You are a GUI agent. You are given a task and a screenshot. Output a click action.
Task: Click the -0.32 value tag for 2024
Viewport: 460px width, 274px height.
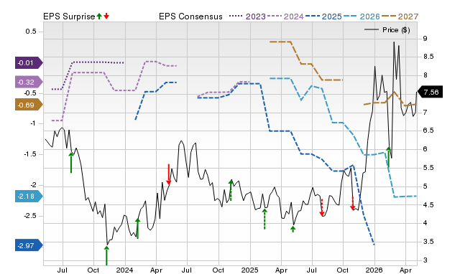tap(29, 82)
